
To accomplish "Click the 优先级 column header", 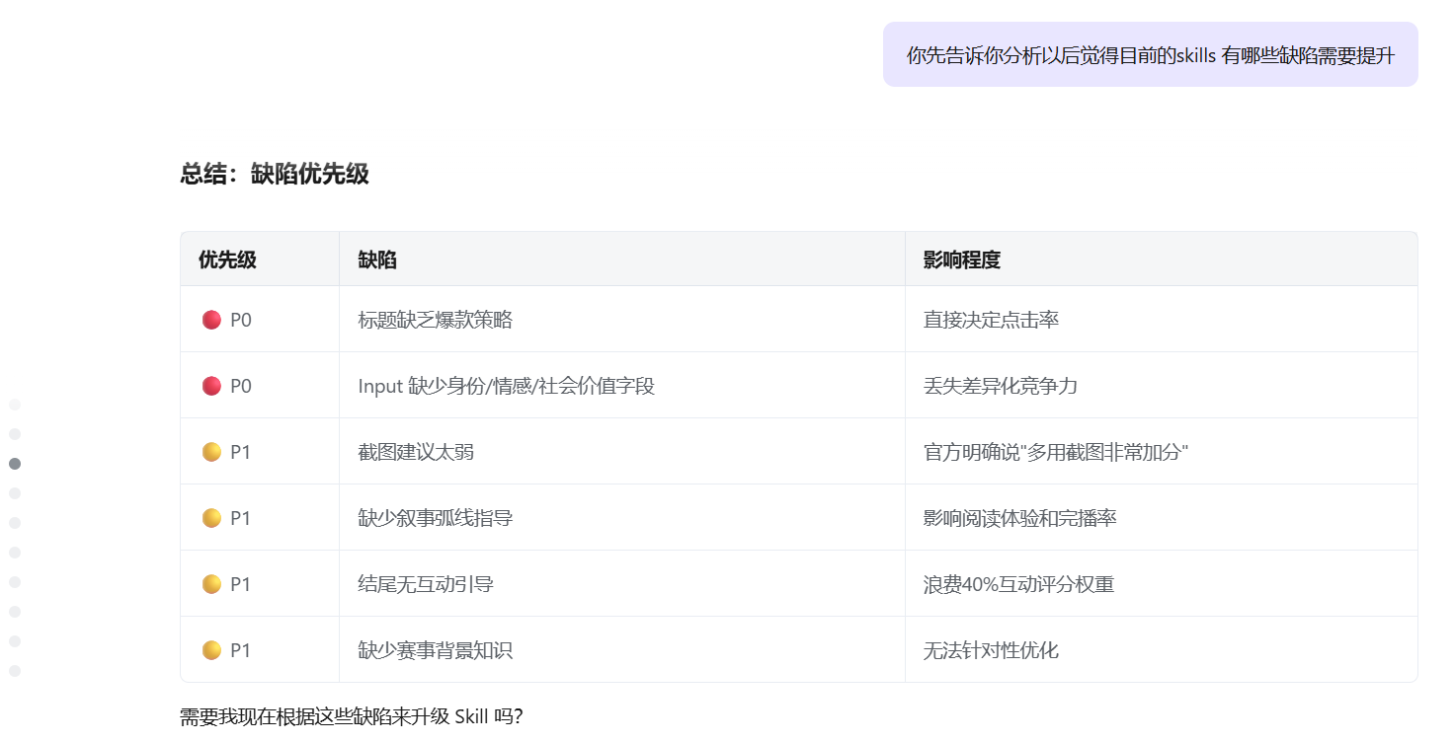I will tap(227, 260).
